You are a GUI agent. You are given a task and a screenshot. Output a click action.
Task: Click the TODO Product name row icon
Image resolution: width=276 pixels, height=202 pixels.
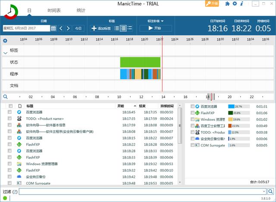[19, 119]
